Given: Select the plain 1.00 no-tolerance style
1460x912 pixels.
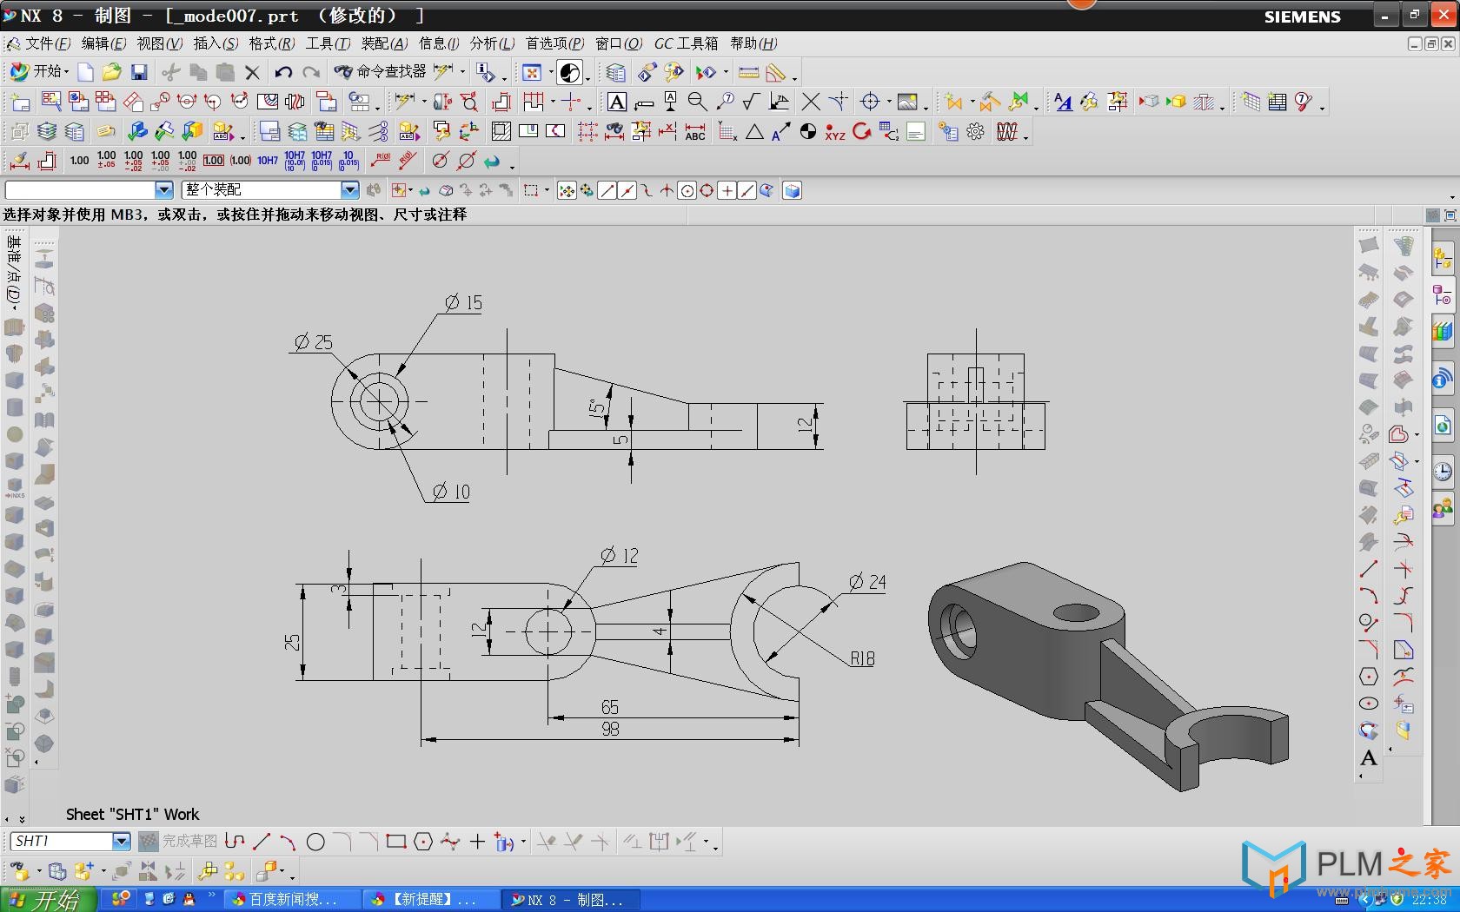Looking at the screenshot, I should (79, 160).
